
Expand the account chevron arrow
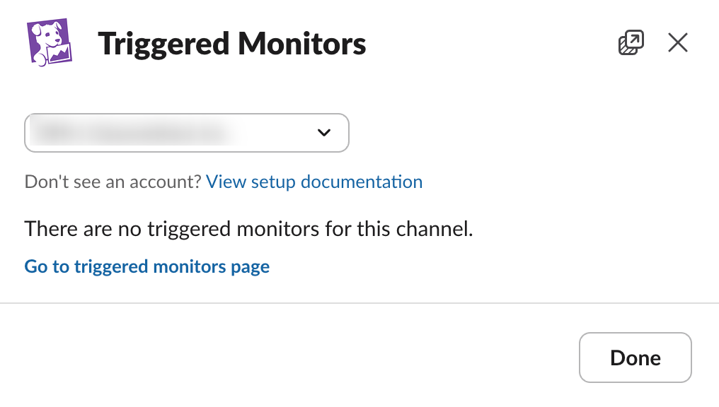coord(324,133)
